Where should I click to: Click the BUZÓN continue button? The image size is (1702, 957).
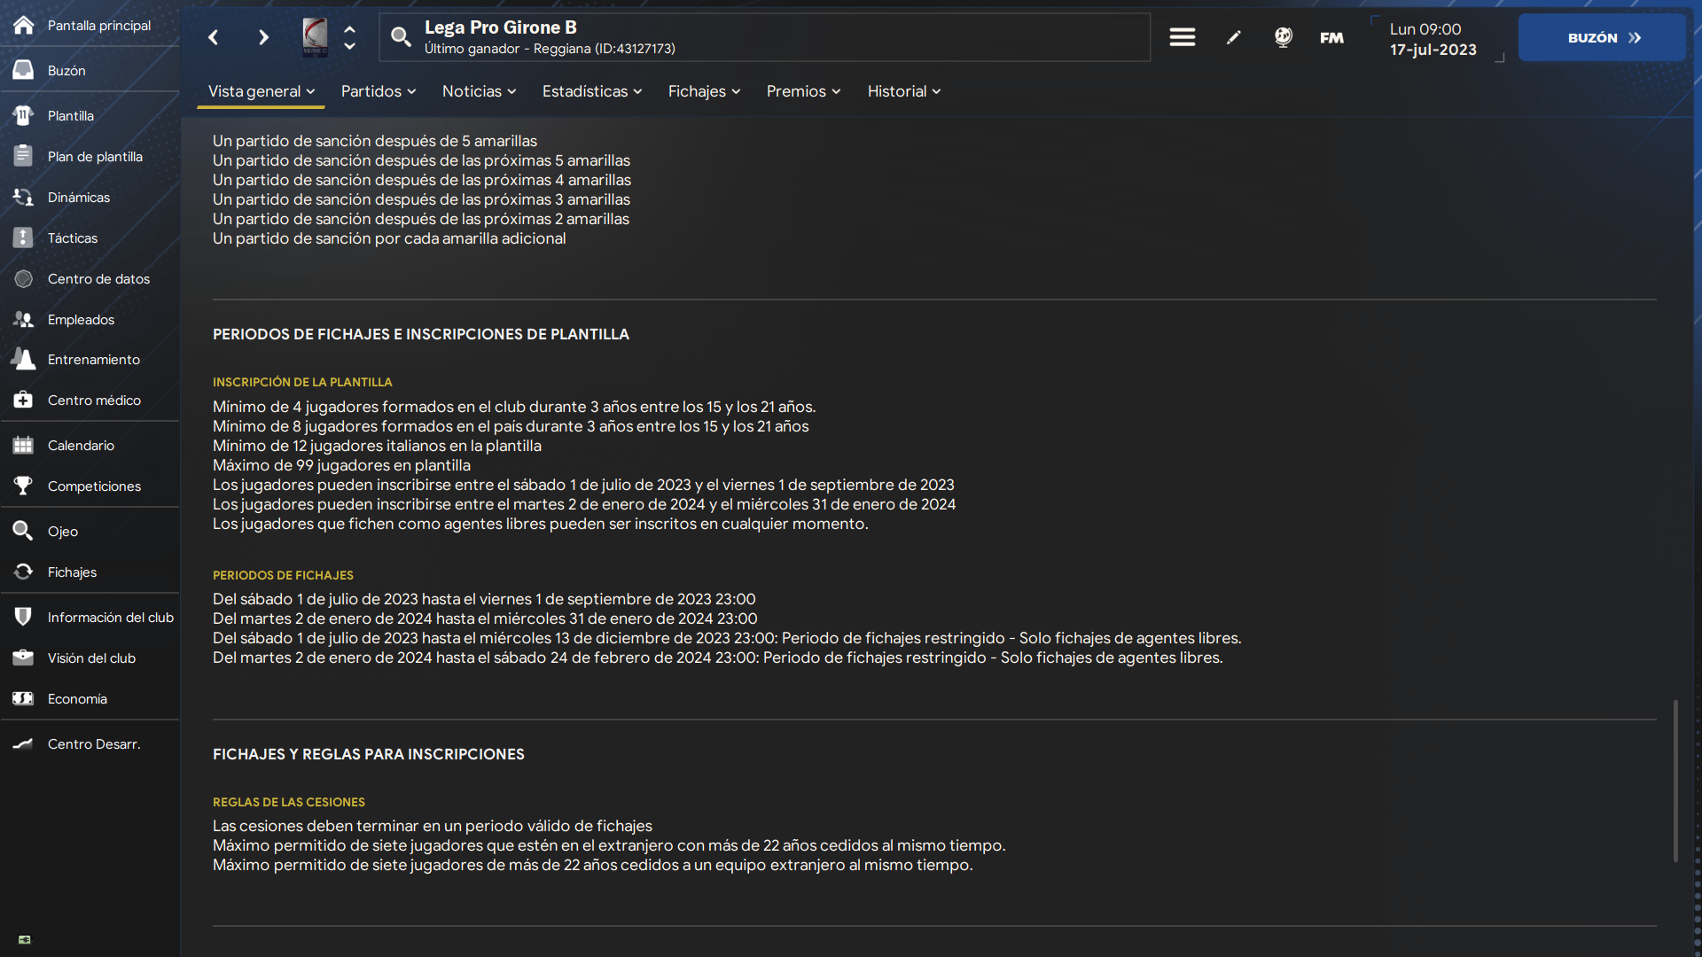point(1602,37)
